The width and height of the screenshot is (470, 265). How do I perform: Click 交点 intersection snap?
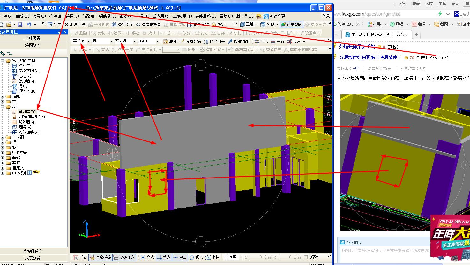(x=147, y=257)
